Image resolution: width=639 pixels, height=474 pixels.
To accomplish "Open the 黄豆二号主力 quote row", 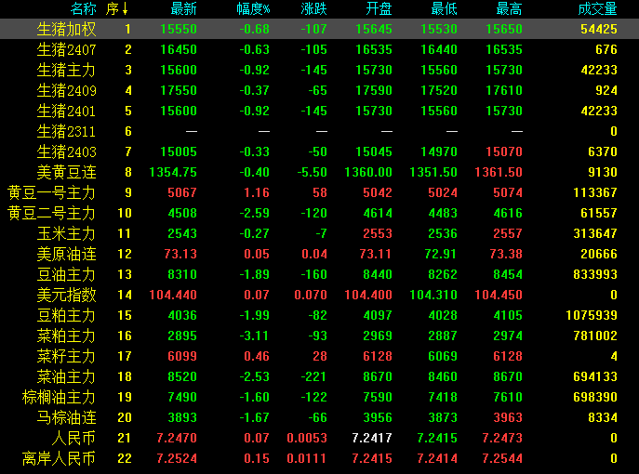I will pos(320,213).
